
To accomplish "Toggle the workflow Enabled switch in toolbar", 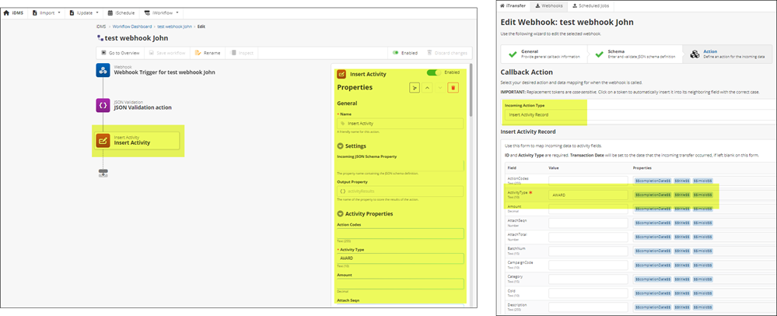I will [x=395, y=53].
